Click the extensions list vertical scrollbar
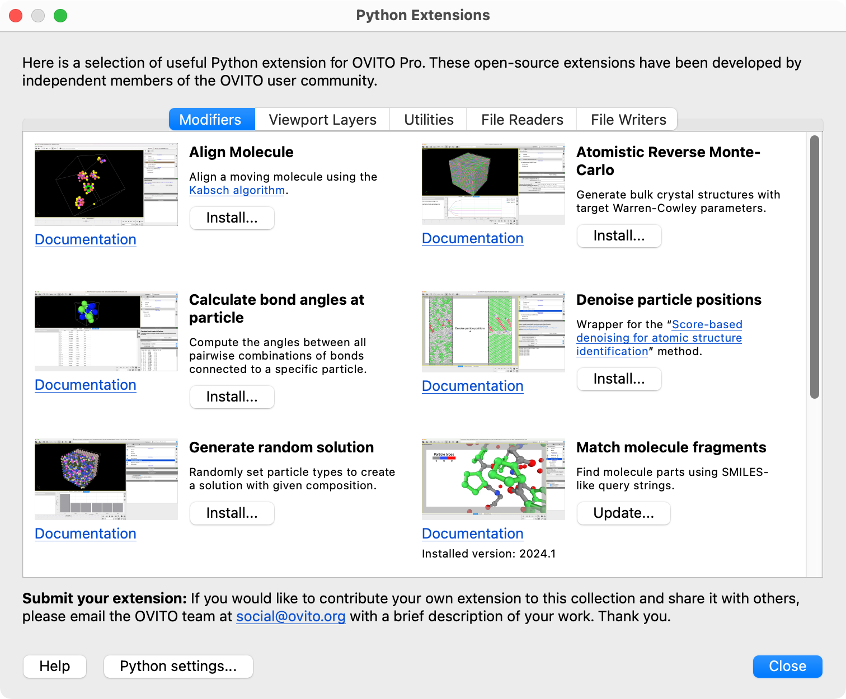The height and width of the screenshot is (699, 846). [814, 267]
